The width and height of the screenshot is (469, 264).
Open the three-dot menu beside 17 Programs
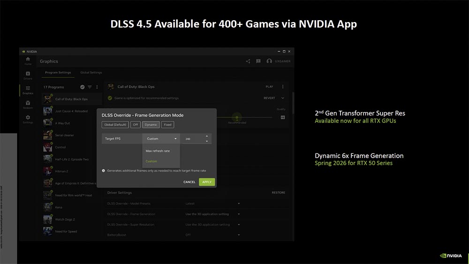click(97, 87)
